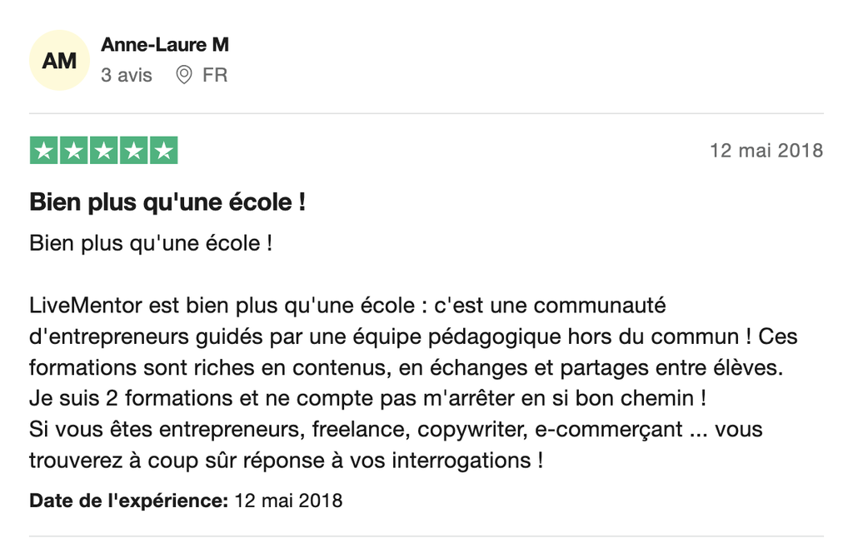The width and height of the screenshot is (853, 548).
Task: Open the bold "Bien plus qu'une école !" title
Action: [167, 202]
